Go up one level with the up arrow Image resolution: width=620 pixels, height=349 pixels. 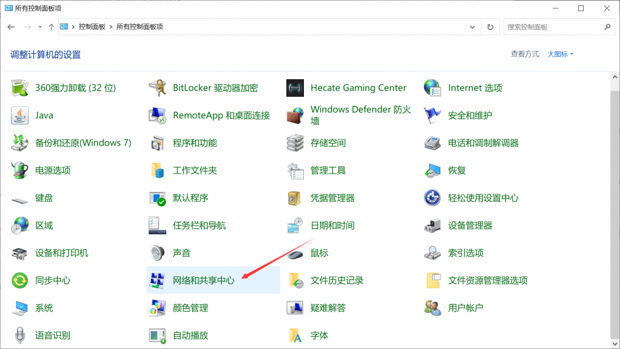pos(51,27)
